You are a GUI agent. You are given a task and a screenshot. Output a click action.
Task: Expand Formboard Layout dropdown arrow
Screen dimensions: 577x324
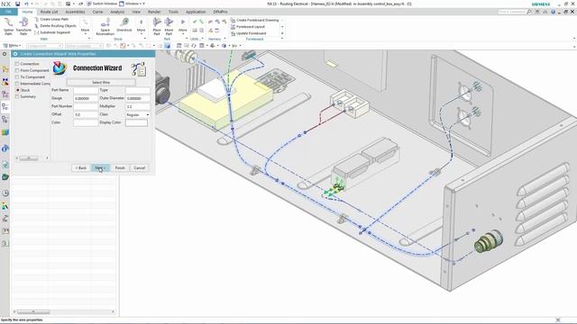tap(282, 27)
